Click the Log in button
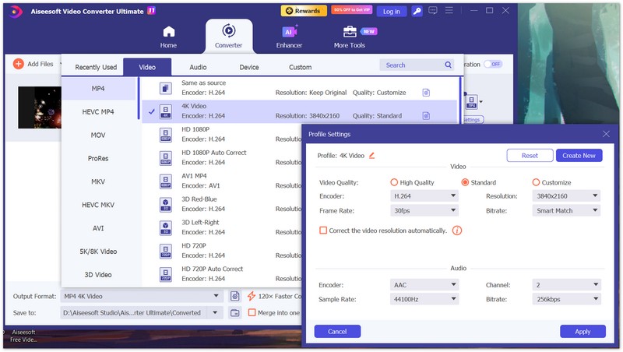 tap(392, 12)
